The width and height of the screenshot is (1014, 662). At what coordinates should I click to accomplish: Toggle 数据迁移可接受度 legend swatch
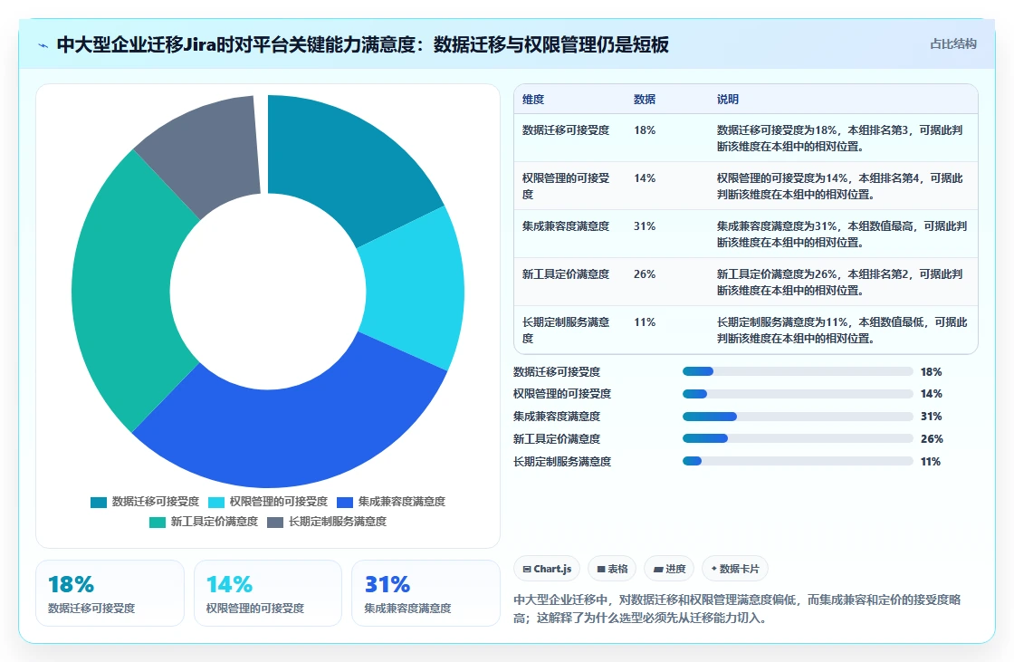click(99, 503)
